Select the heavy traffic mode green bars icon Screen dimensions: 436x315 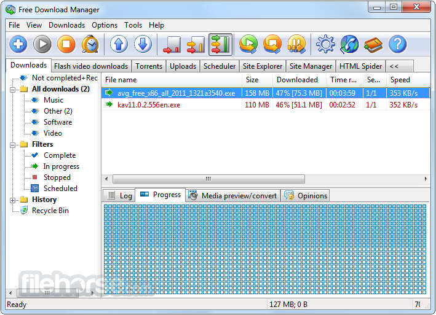click(220, 44)
